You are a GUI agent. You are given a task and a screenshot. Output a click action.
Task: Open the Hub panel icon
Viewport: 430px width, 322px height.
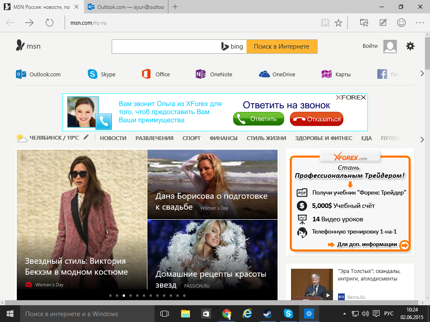364,23
